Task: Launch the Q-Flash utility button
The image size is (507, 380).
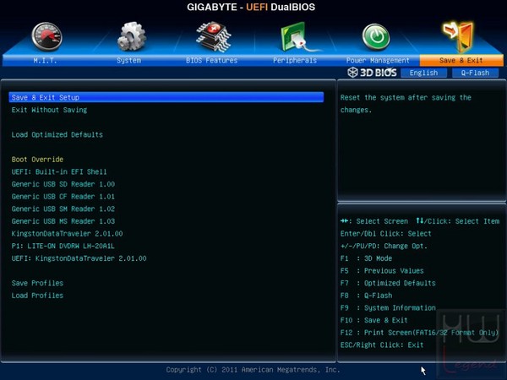Action: coord(475,73)
